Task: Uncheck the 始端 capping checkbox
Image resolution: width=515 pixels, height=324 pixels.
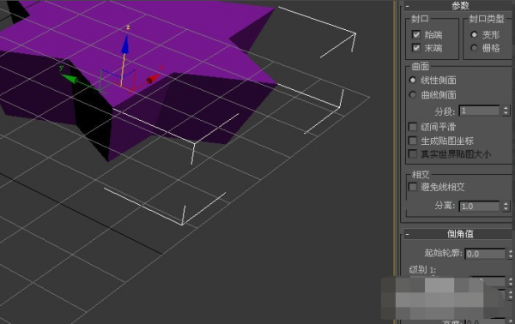Action: [416, 34]
